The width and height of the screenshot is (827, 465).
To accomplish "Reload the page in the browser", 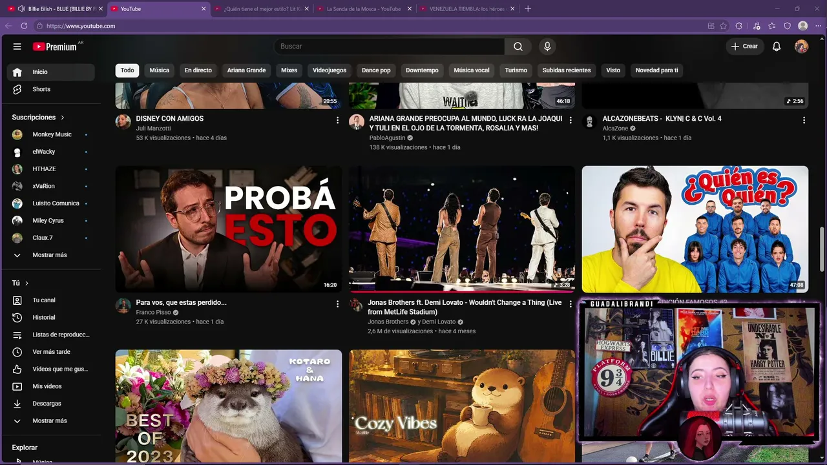I will [24, 26].
